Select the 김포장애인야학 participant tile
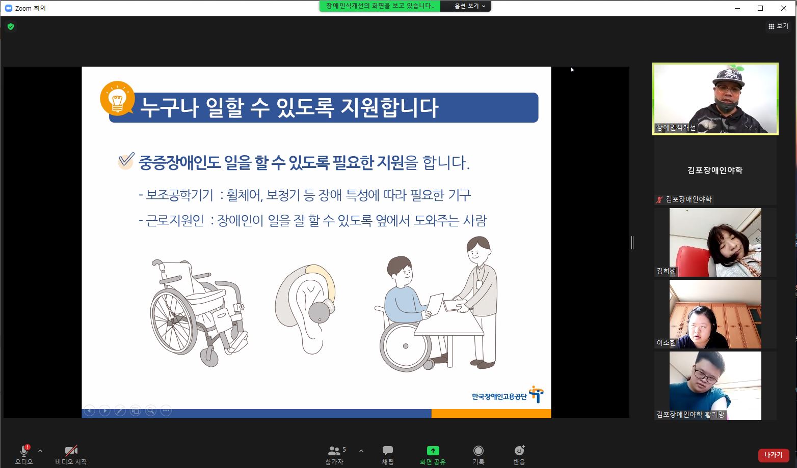Screen dimensions: 797x468 click(715, 170)
